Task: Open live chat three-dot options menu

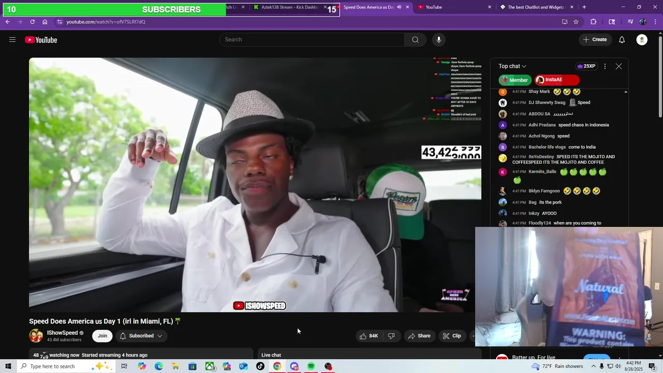Action: point(604,66)
